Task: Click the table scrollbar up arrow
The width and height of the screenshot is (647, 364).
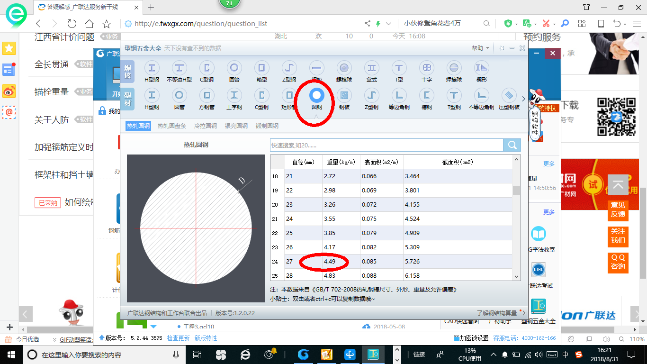Action: pyautogui.click(x=516, y=159)
